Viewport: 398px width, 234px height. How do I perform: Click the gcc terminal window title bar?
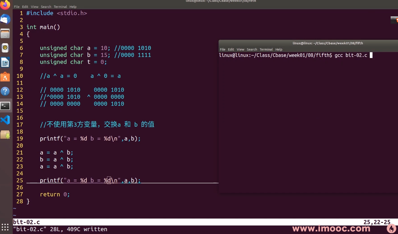pos(308,43)
